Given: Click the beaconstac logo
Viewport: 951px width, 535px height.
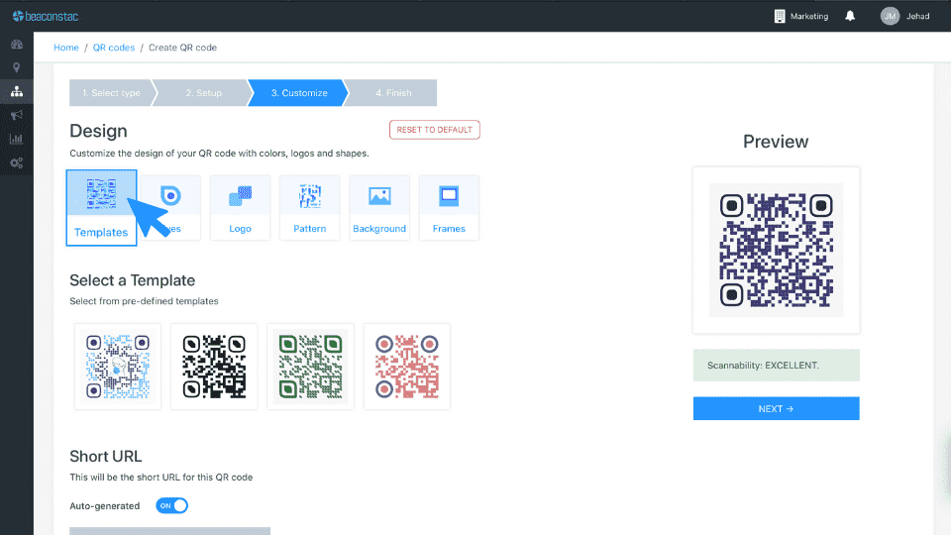Looking at the screenshot, I should click(46, 17).
